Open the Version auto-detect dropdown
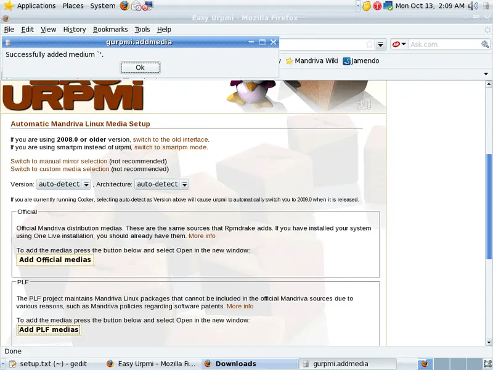This screenshot has height=370, width=493. tap(63, 184)
